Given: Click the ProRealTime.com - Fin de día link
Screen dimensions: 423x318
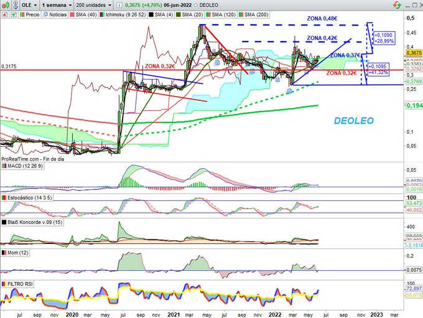Looking at the screenshot, I should click(x=32, y=159).
